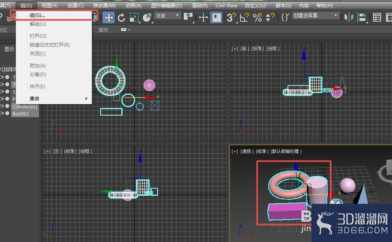Activate the Select and Manipulate tool
The width and height of the screenshot is (392, 242).
[203, 18]
